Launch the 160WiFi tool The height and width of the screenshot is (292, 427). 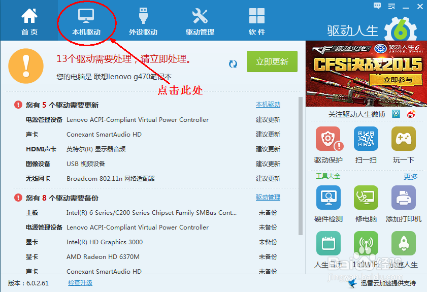366,243
